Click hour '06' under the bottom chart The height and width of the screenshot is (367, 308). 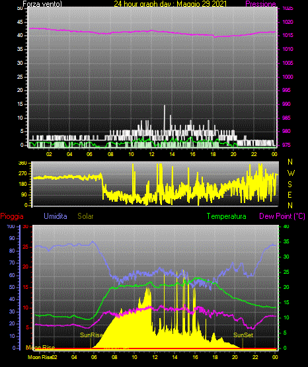pos(94,357)
